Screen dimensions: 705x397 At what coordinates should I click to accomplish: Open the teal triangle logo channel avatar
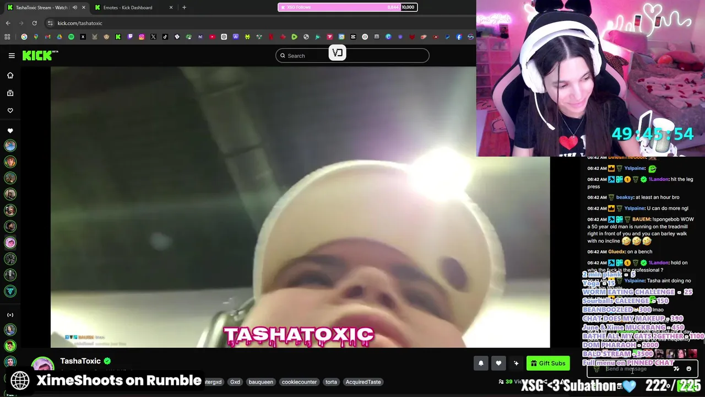click(10, 291)
